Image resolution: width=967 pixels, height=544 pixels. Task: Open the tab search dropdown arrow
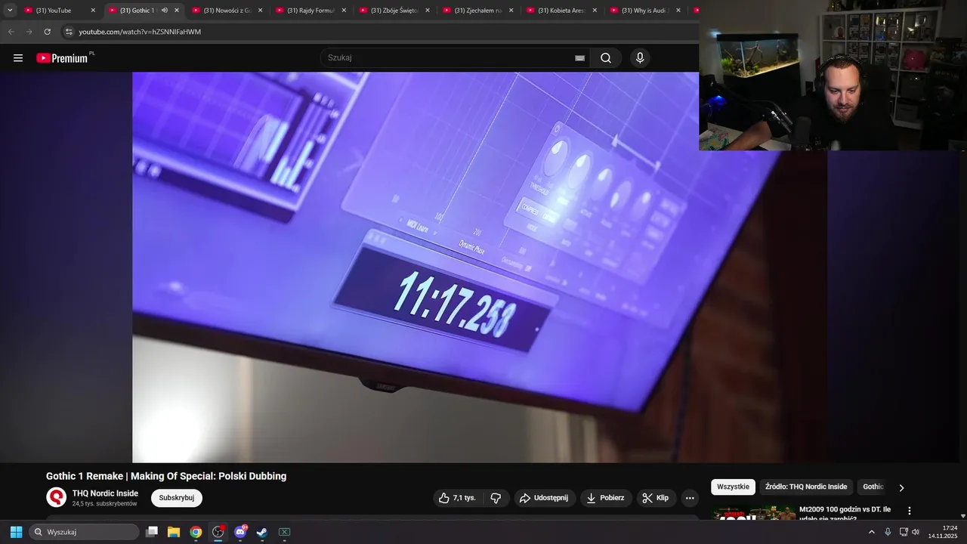pyautogui.click(x=10, y=11)
